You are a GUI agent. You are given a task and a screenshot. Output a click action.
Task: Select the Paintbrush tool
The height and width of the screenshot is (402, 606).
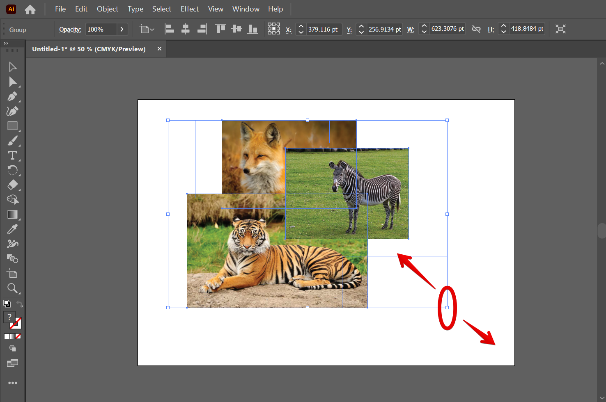point(12,141)
